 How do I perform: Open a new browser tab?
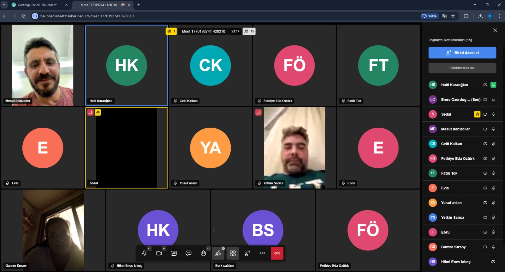coord(139,5)
